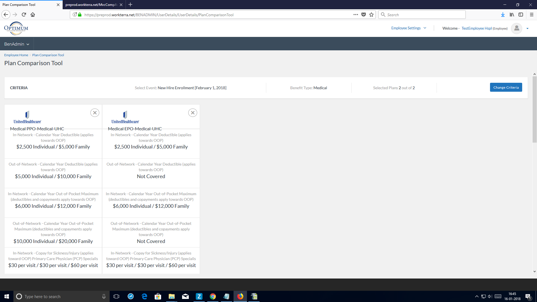This screenshot has height=302, width=537.
Task: Click the UnitedHealthcare logo on the PPO plan
Action: point(27,117)
